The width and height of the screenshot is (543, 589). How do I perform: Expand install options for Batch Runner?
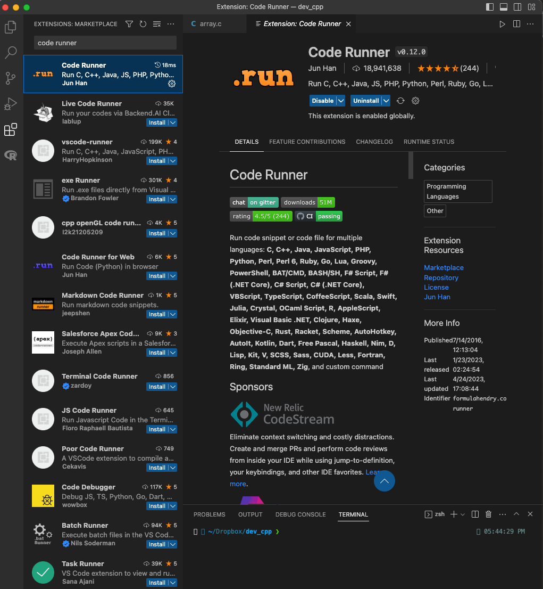tap(173, 545)
